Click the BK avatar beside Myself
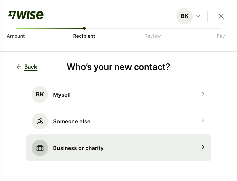237x181 pixels. tap(40, 95)
